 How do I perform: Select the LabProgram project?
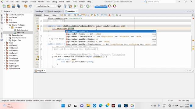(14, 66)
